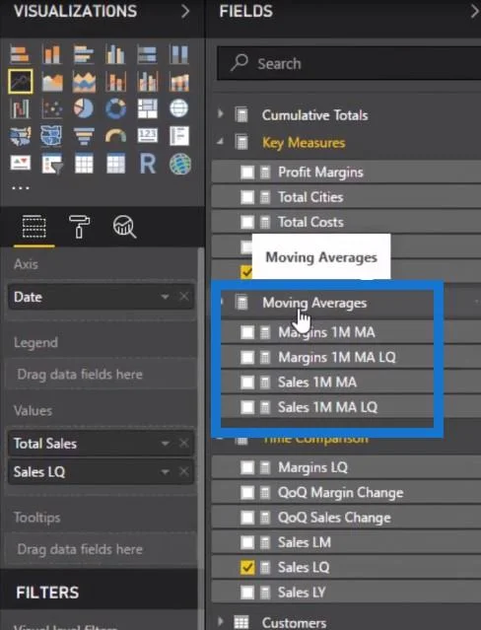The height and width of the screenshot is (630, 481).
Task: Click the Fields search box
Action: (349, 63)
